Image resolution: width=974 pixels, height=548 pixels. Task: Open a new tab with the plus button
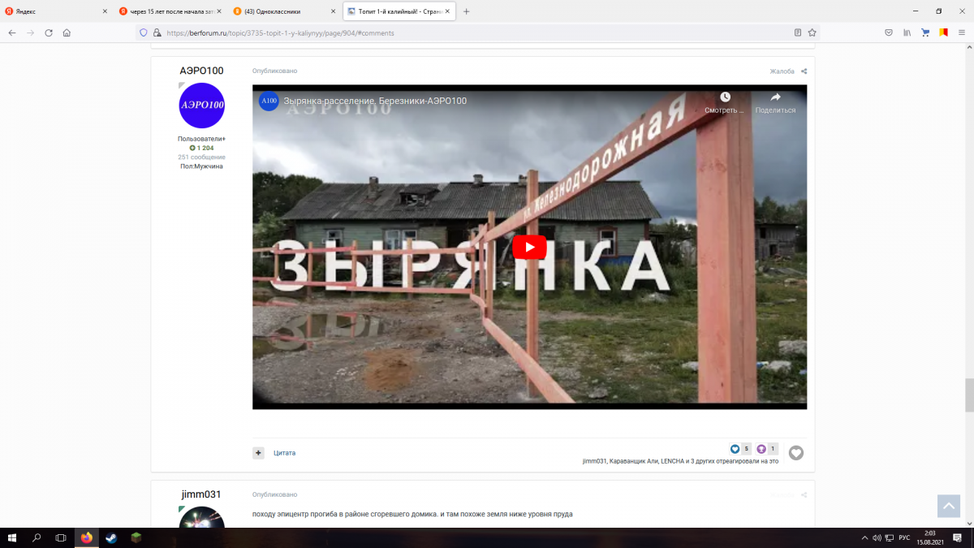click(466, 11)
